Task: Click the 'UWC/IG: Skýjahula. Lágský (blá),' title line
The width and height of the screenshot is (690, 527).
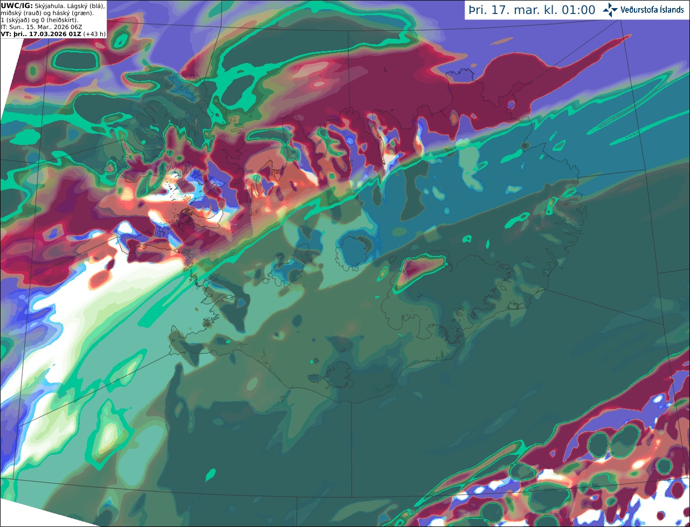Action: [x=53, y=5]
